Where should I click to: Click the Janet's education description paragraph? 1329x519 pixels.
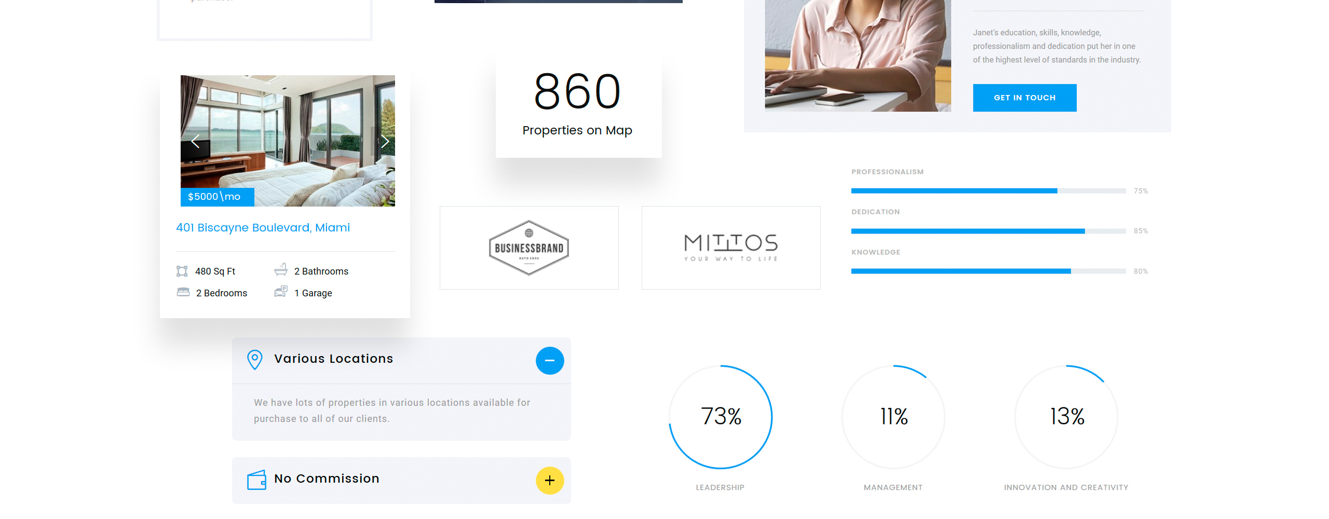coord(1056,46)
